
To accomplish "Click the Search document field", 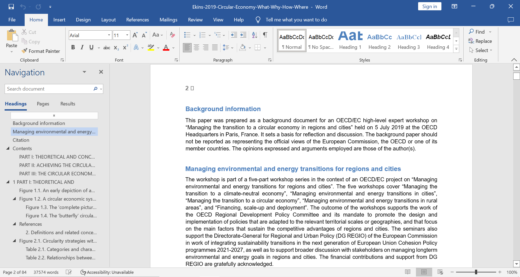I will coord(49,89).
